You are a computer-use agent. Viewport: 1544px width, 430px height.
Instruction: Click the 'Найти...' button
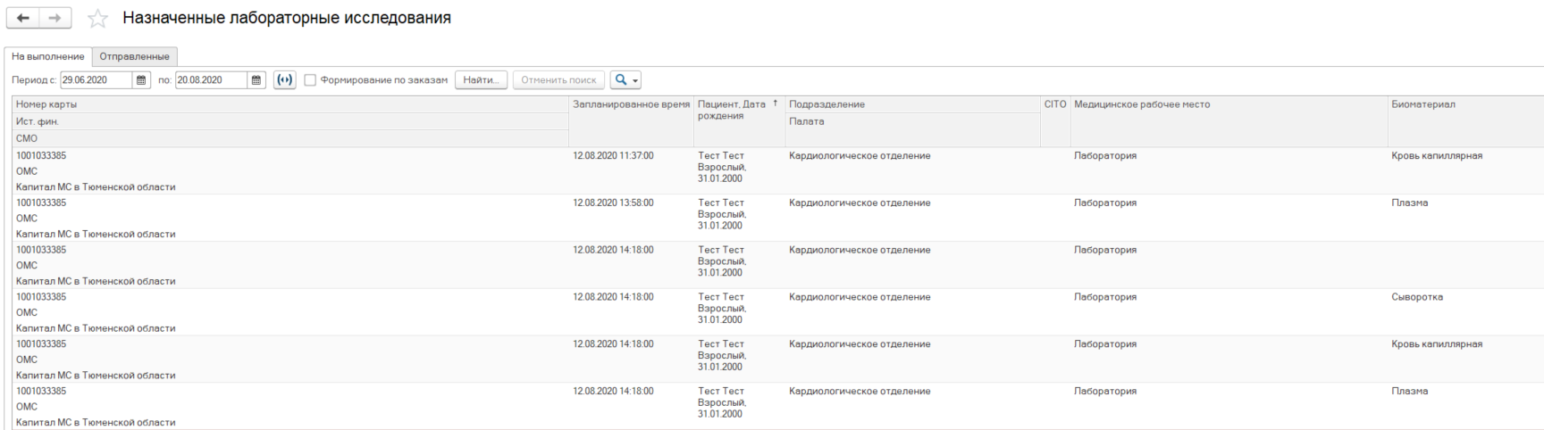click(x=481, y=80)
